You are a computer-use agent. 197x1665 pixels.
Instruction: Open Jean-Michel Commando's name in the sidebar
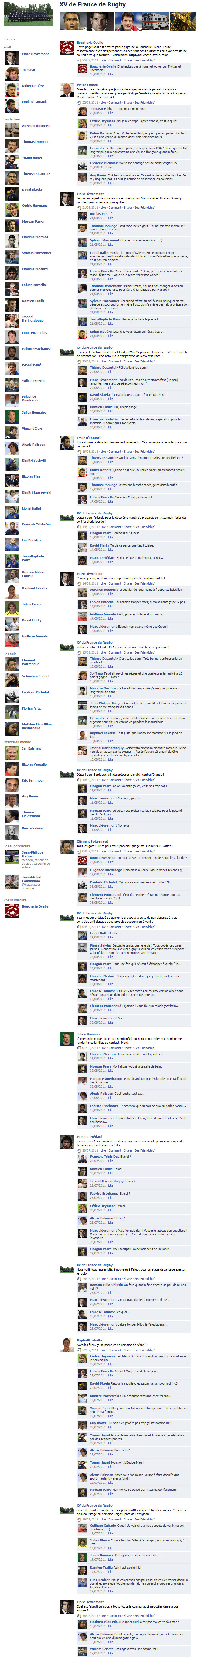pos(32,878)
